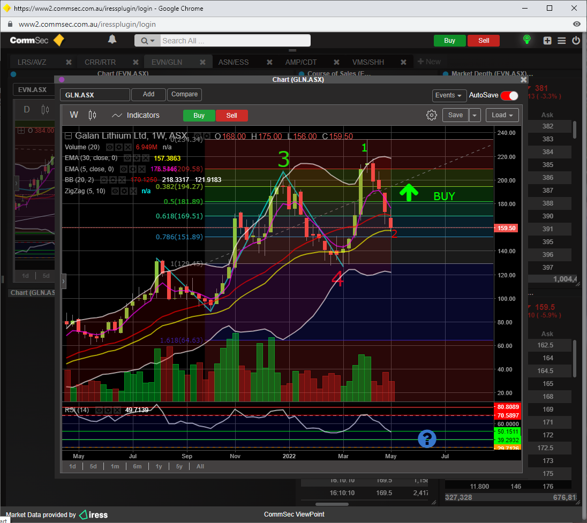Viewport: 587px width, 523px height.
Task: Open the hamburger main menu icon
Action: [x=561, y=40]
